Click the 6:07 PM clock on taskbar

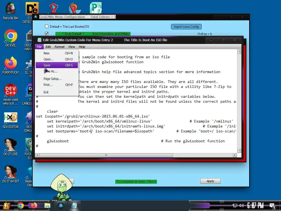255,206
